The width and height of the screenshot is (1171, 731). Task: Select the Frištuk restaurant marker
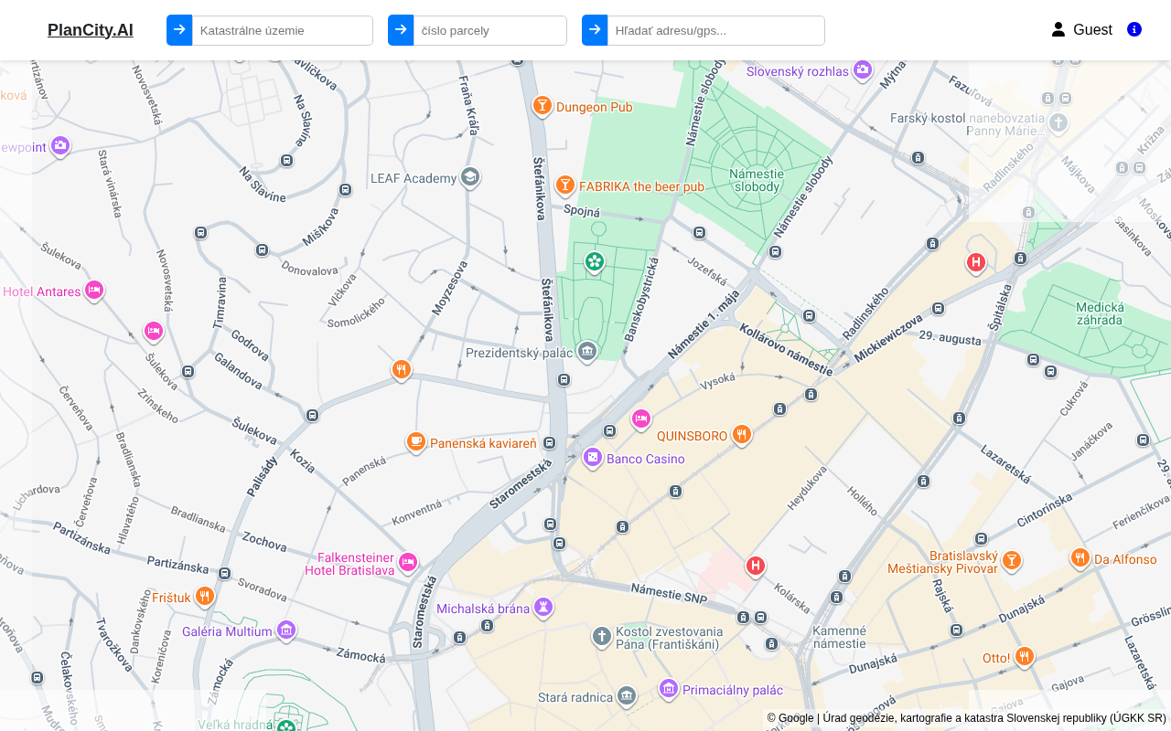pos(204,597)
